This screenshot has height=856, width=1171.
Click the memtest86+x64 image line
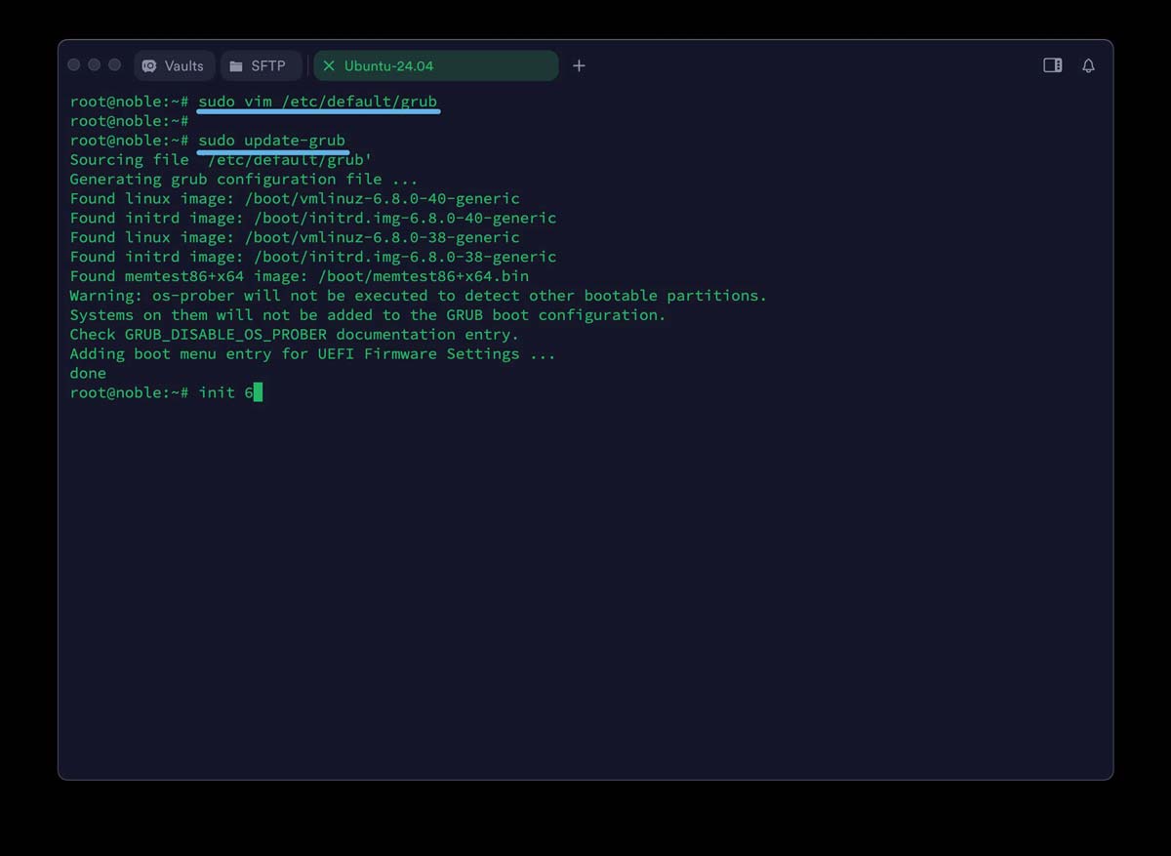(x=299, y=276)
